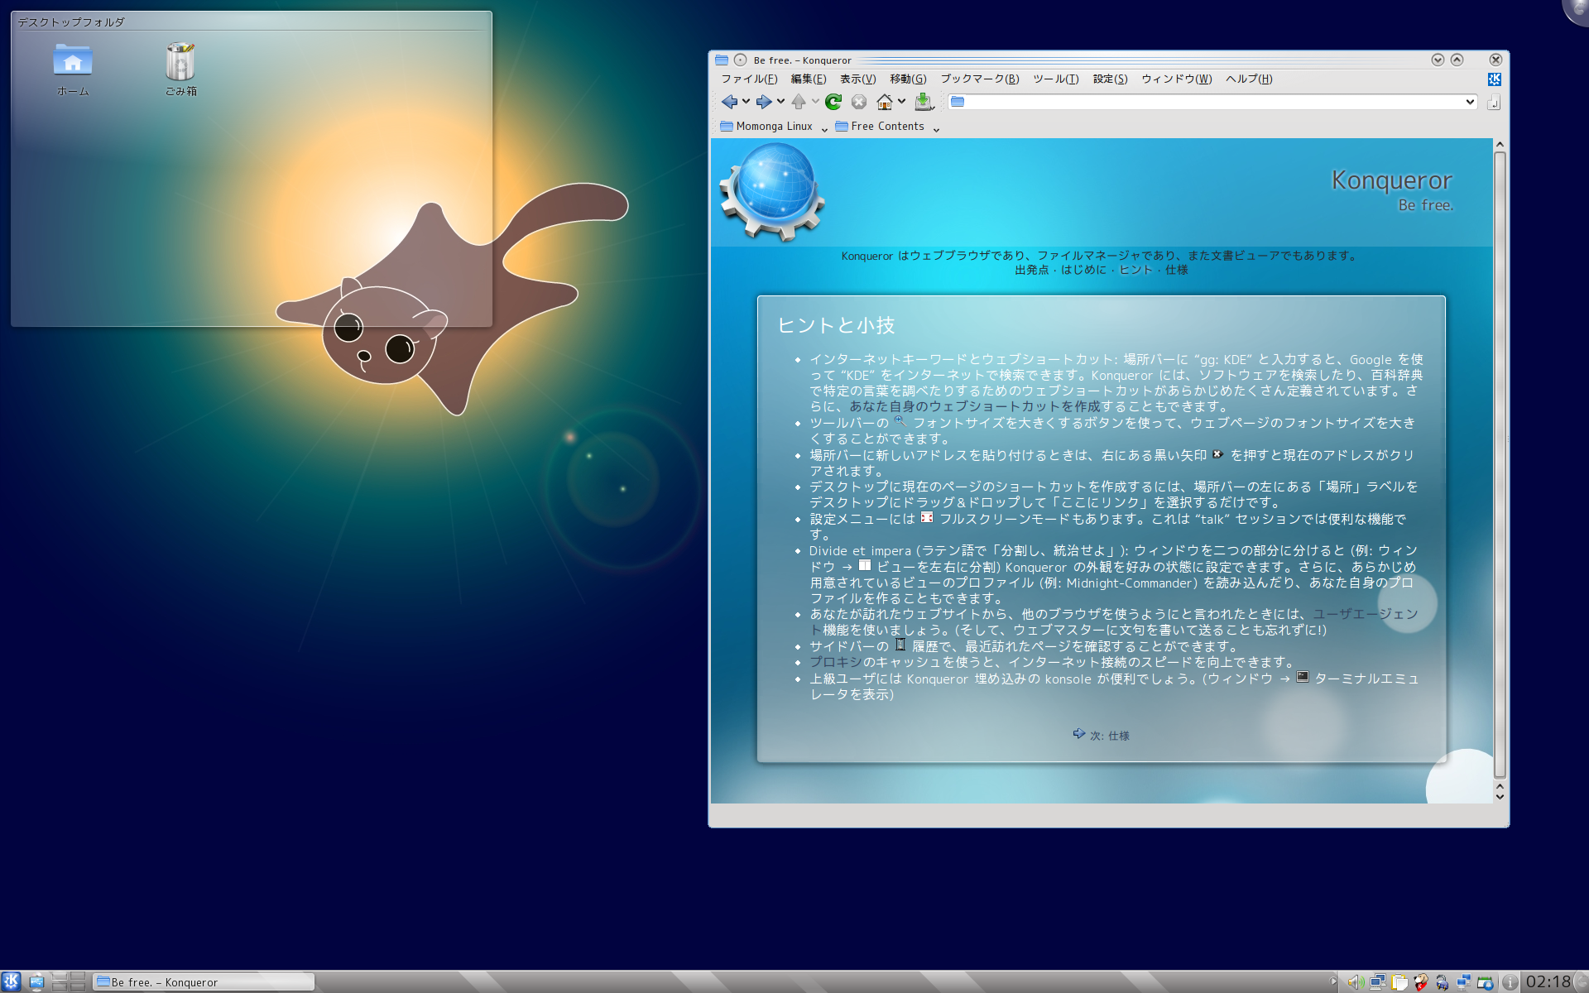Click the 02:18 panel clock
1589x993 pixels.
pos(1548,982)
